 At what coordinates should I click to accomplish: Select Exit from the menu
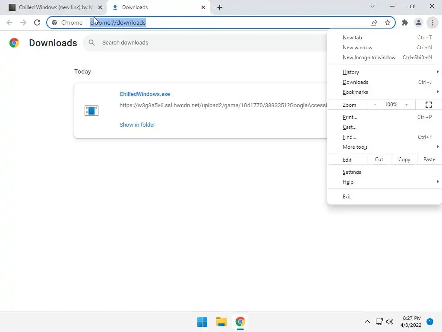click(x=385, y=197)
